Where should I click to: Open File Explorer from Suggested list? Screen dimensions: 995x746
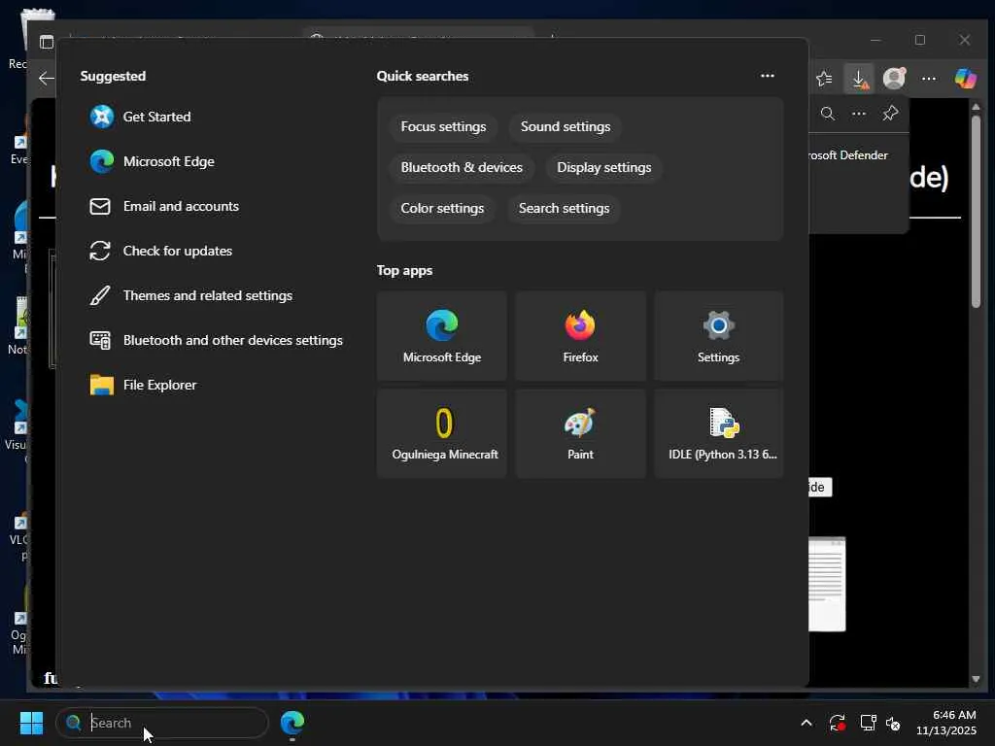pyautogui.click(x=144, y=385)
